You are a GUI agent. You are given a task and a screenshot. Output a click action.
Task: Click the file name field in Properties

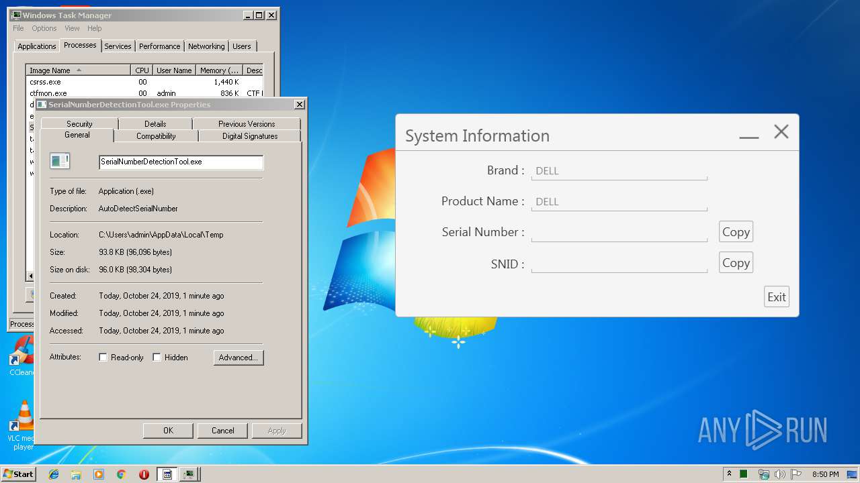click(181, 162)
